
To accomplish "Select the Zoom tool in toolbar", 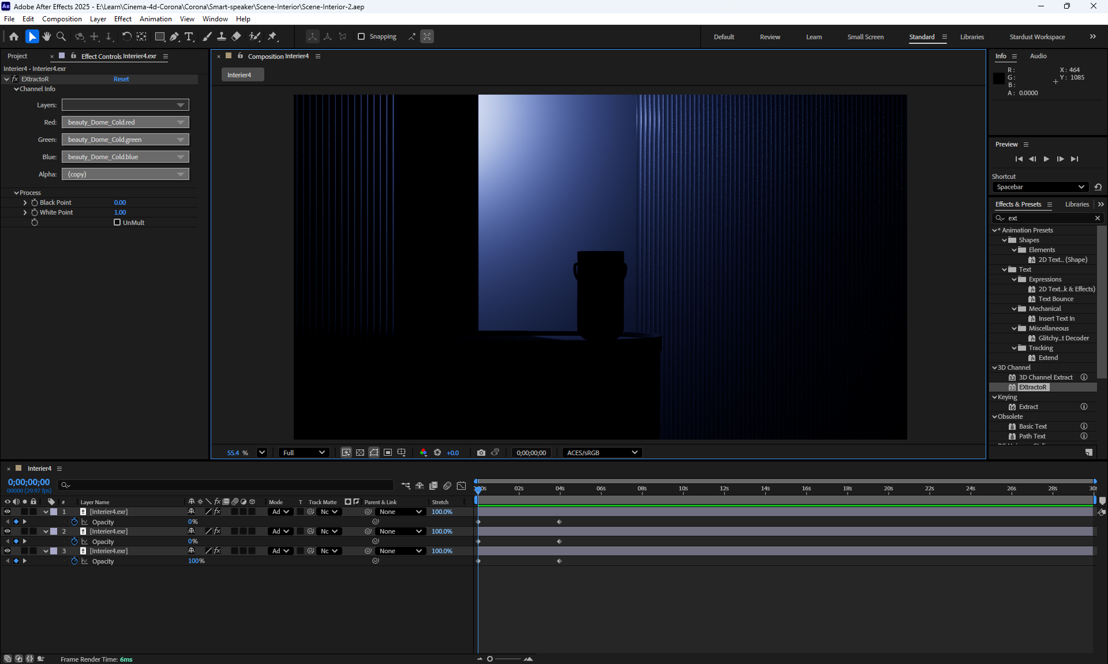I will [x=61, y=36].
